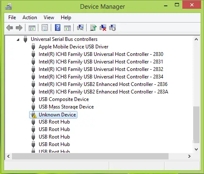Click the blue Help question mark icon
Image resolution: width=204 pixels, height=174 pixels.
click(x=57, y=28)
